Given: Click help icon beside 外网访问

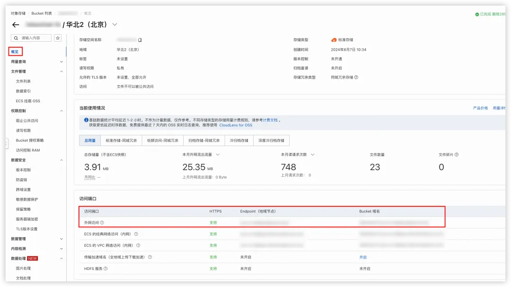Looking at the screenshot, I should click(102, 223).
